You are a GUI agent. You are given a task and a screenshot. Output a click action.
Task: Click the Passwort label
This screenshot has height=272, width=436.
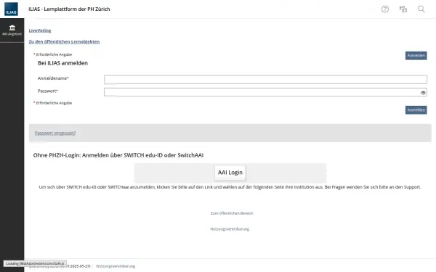pyautogui.click(x=47, y=91)
